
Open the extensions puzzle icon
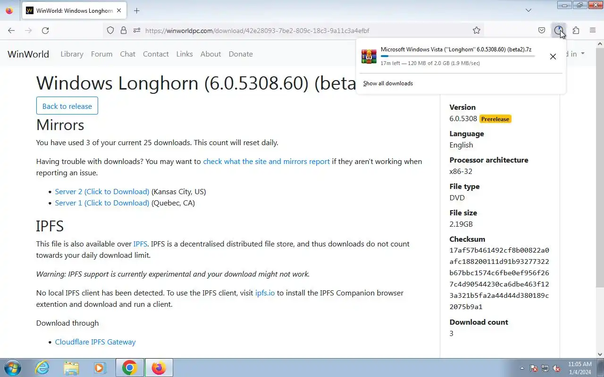576,30
